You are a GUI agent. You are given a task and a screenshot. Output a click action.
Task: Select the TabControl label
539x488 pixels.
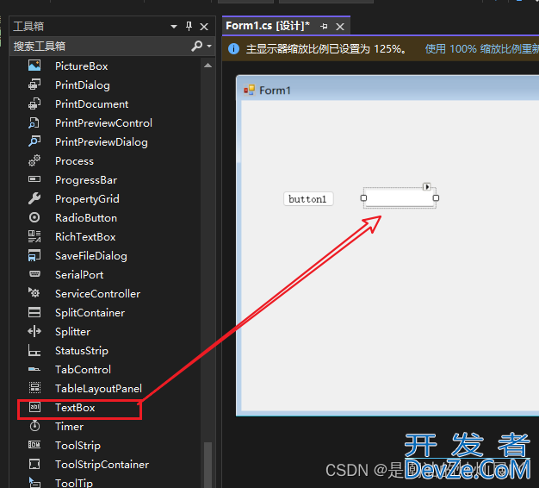tap(83, 370)
